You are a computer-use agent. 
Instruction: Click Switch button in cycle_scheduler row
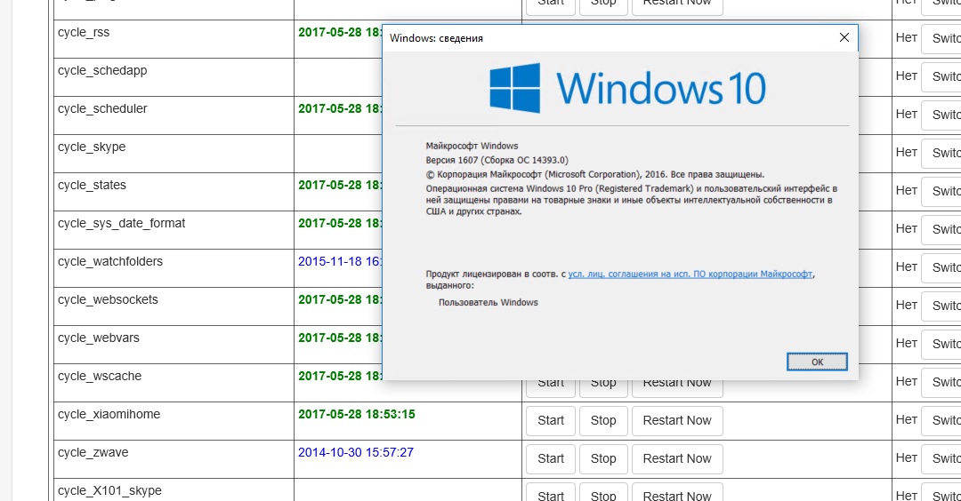pyautogui.click(x=943, y=115)
